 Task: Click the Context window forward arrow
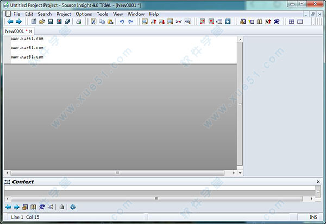point(16,207)
